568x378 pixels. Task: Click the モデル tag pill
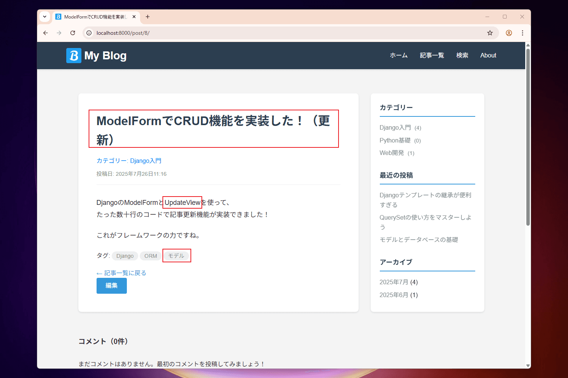[176, 256]
